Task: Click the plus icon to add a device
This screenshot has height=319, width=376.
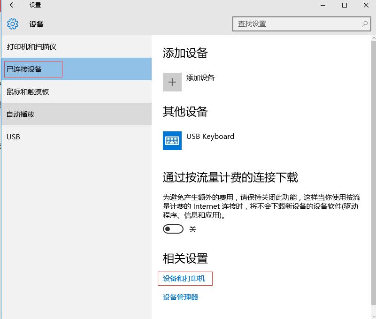Action: click(x=172, y=82)
